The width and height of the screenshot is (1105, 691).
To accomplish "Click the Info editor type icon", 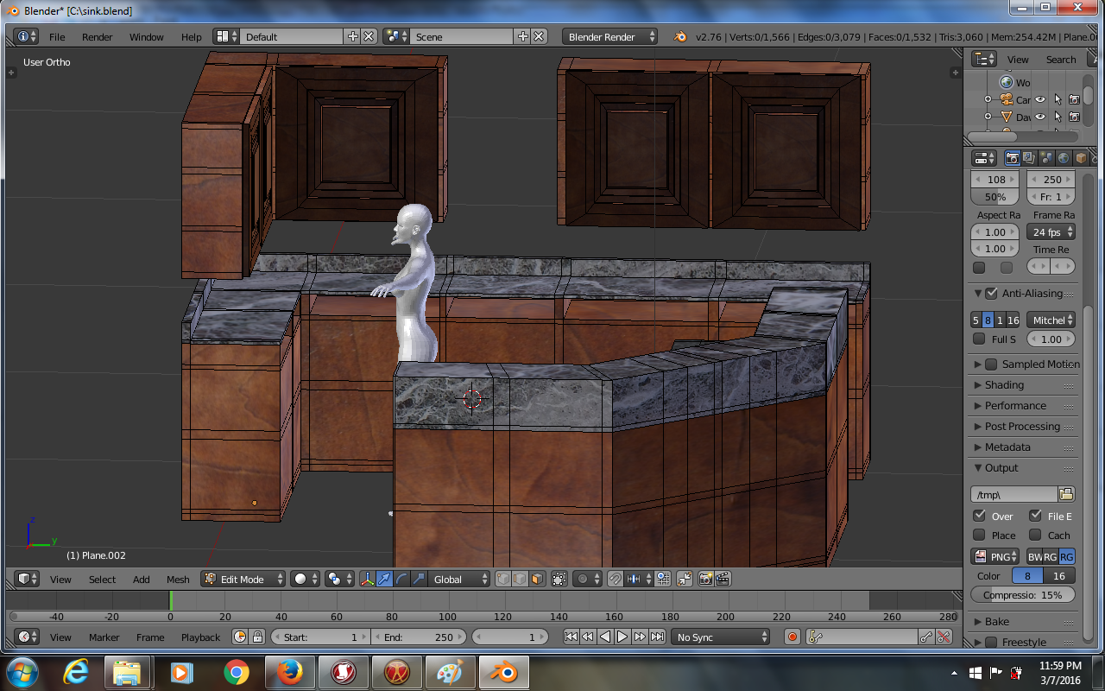I will click(26, 36).
